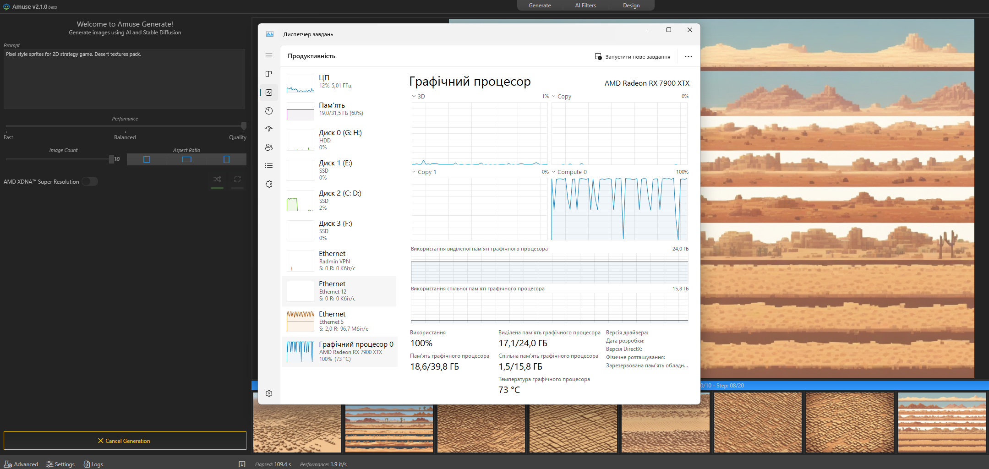Switch to the Design tab
This screenshot has width=989, height=469.
[x=632, y=5]
